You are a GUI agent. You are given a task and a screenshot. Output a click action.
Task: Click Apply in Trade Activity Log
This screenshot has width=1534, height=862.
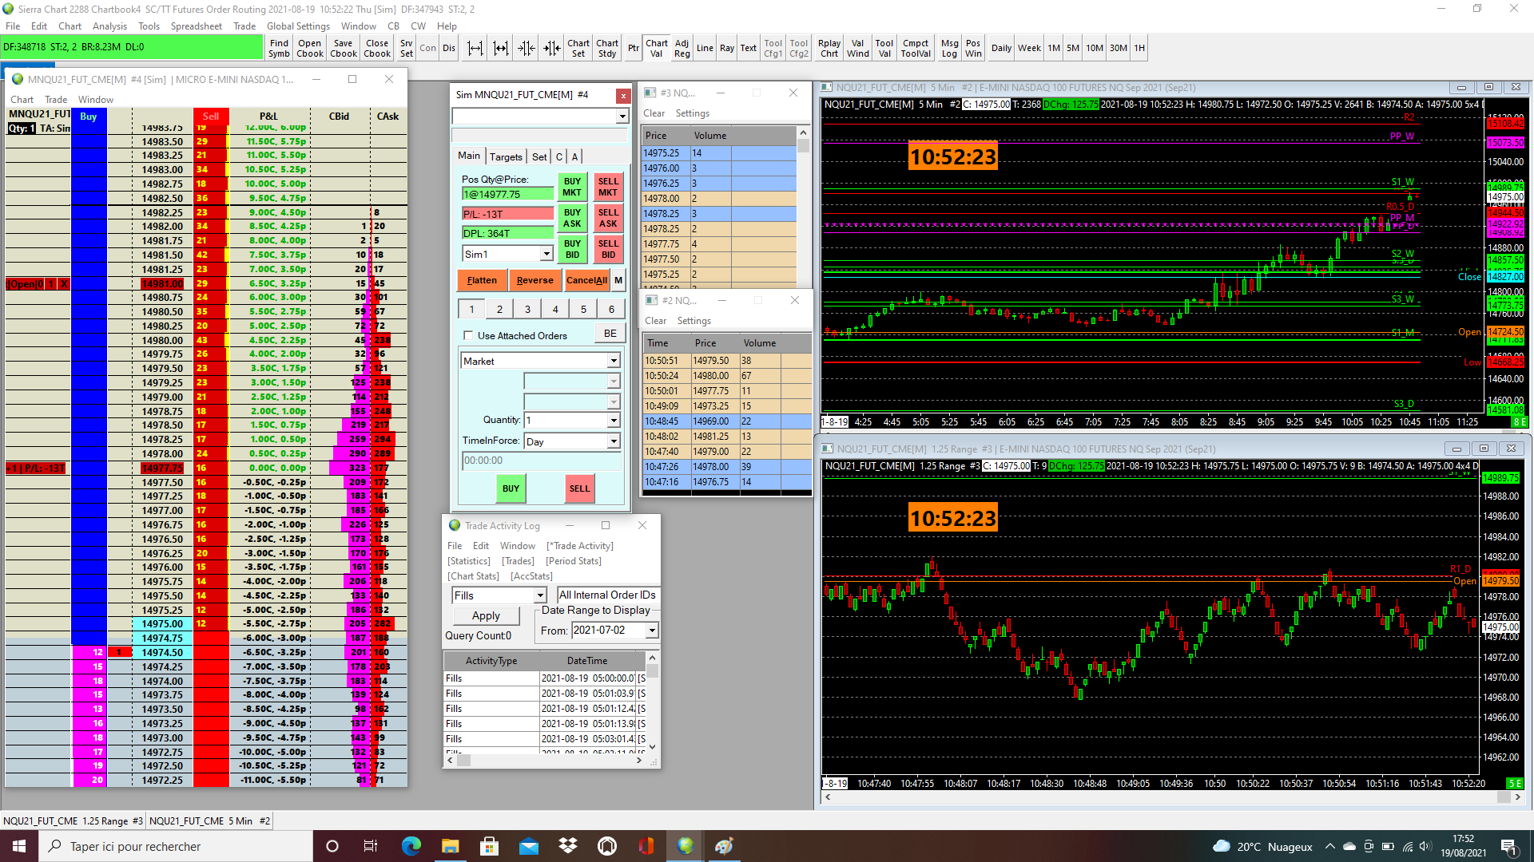click(x=486, y=615)
